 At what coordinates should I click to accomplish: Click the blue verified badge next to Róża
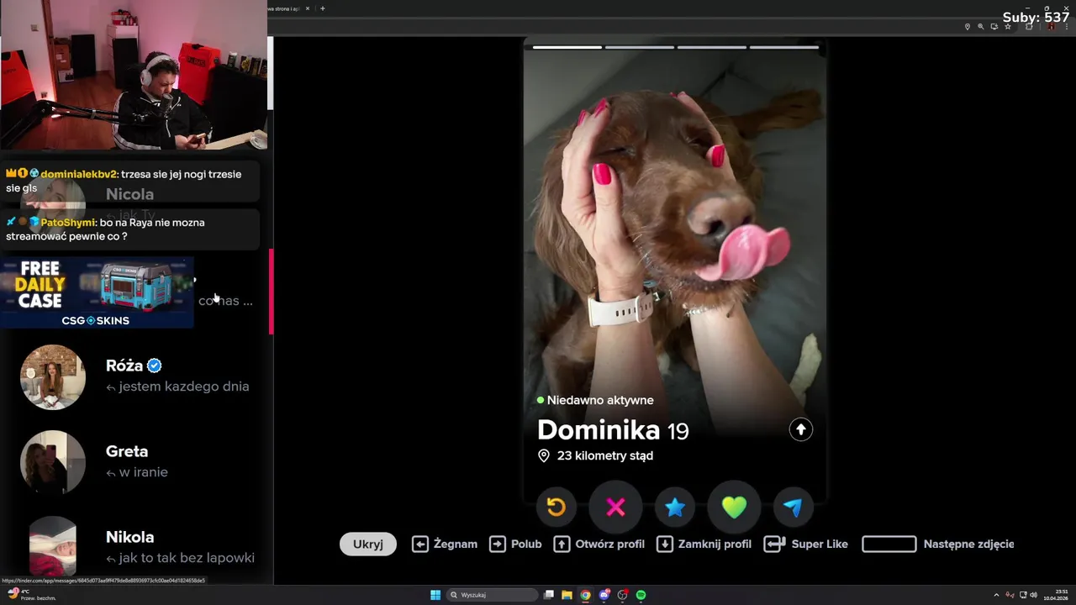(154, 366)
